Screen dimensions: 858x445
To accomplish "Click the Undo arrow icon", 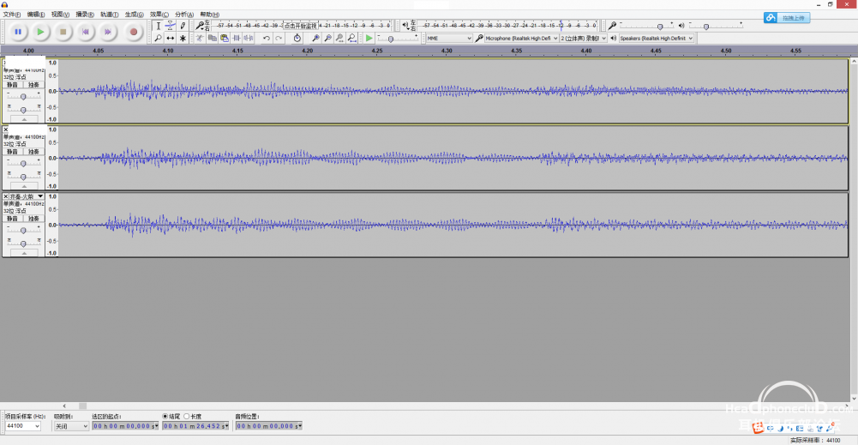I will 266,39.
